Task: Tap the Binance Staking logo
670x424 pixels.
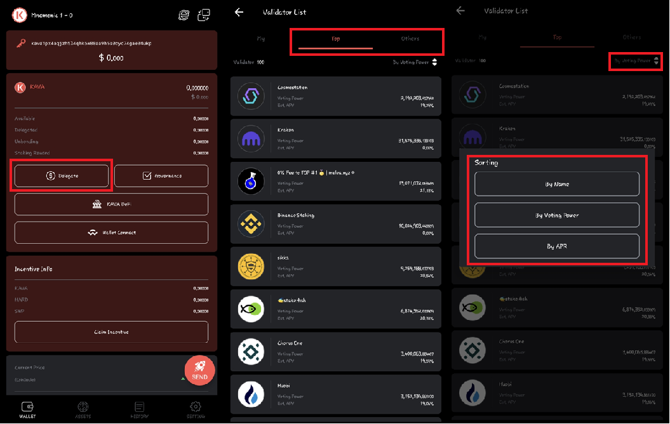Action: 251,223
